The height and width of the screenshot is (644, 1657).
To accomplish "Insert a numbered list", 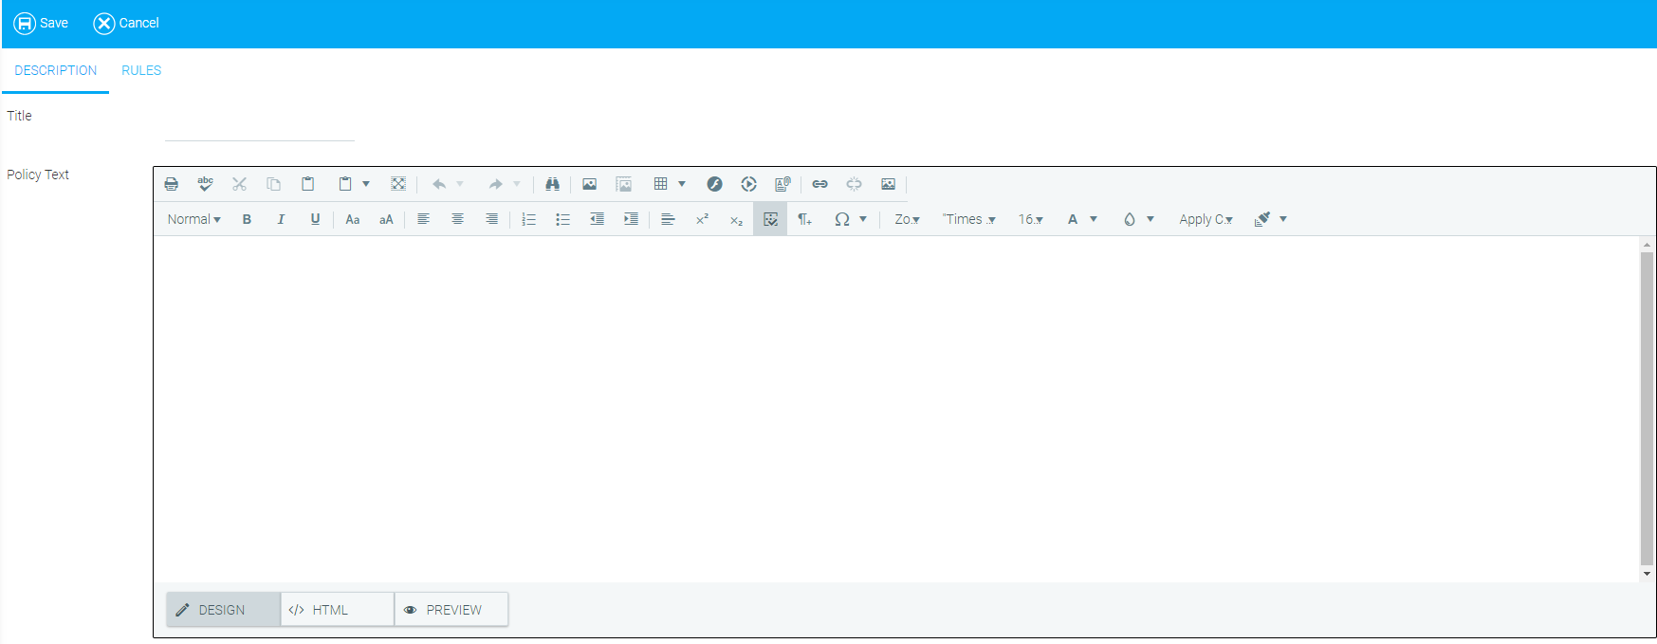I will pyautogui.click(x=528, y=219).
